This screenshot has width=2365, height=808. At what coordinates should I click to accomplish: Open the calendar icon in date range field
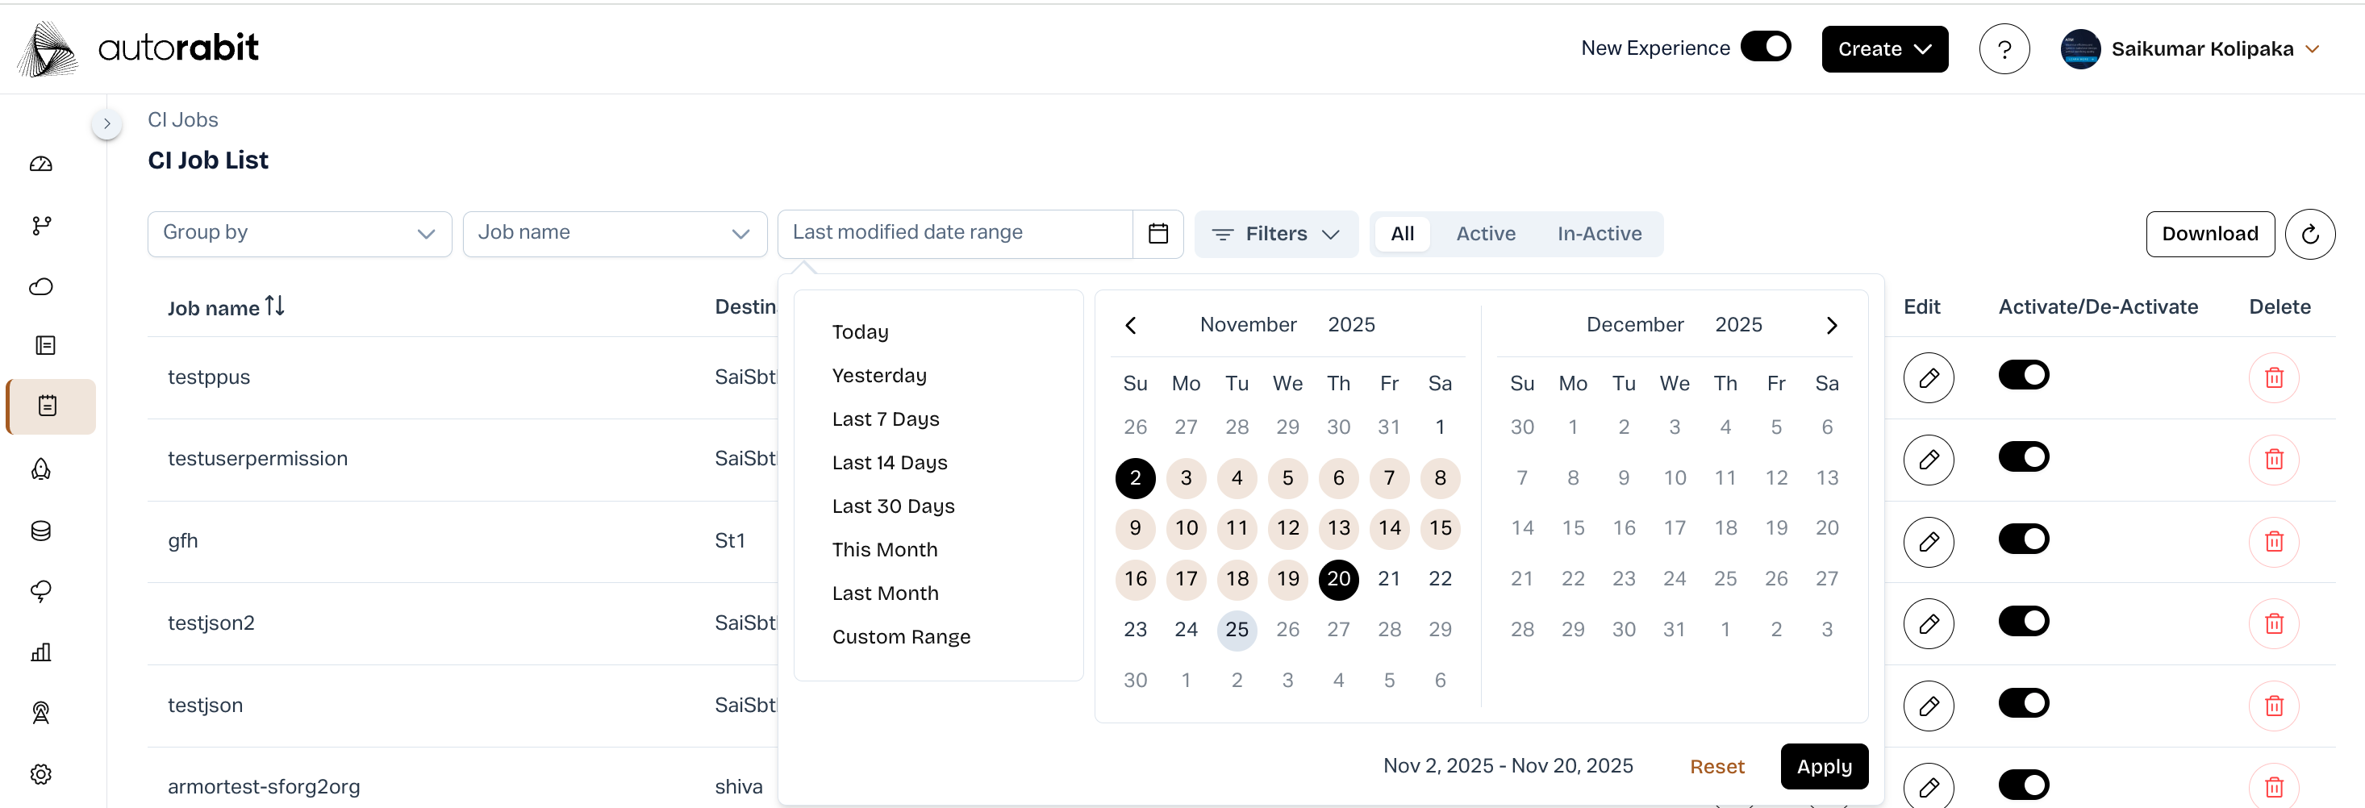tap(1157, 233)
